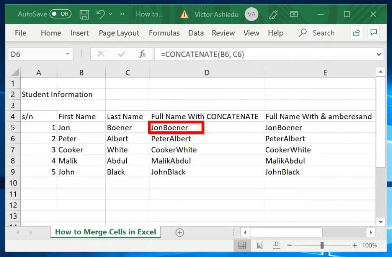The height and width of the screenshot is (257, 392).
Task: Click the Save icon
Action: [84, 14]
